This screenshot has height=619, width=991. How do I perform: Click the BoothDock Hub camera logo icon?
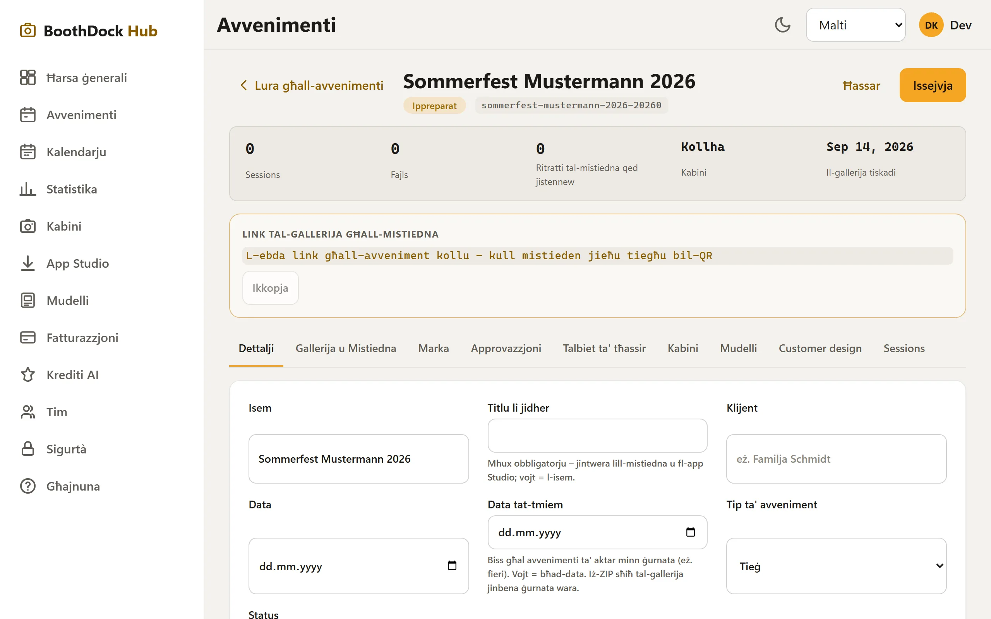(x=28, y=30)
